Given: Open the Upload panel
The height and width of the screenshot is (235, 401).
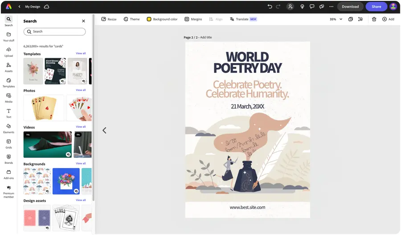Looking at the screenshot, I should 9,52.
